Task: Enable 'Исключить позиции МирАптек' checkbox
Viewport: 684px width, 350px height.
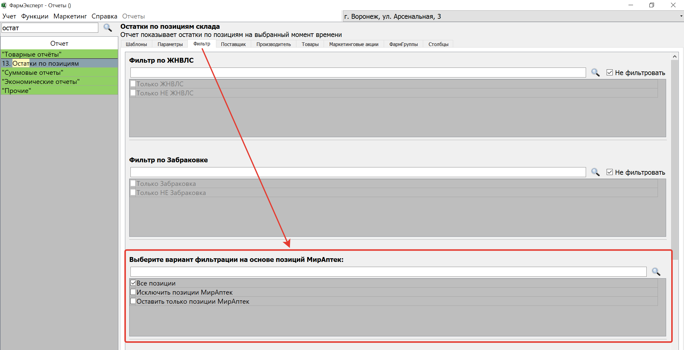Action: click(x=133, y=292)
